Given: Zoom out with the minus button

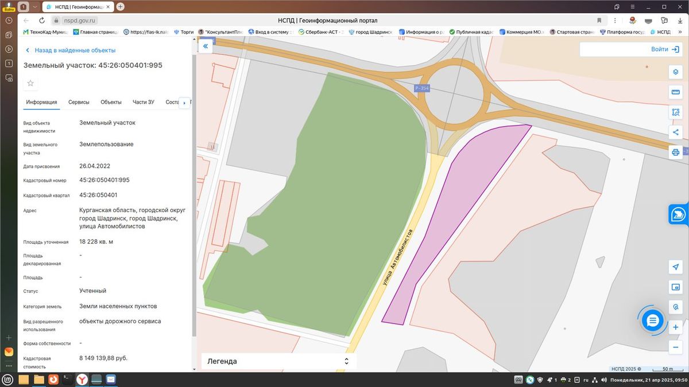Looking at the screenshot, I should [676, 347].
